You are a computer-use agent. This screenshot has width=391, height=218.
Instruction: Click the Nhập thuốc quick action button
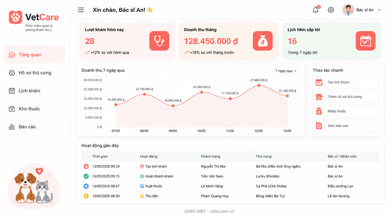click(346, 111)
